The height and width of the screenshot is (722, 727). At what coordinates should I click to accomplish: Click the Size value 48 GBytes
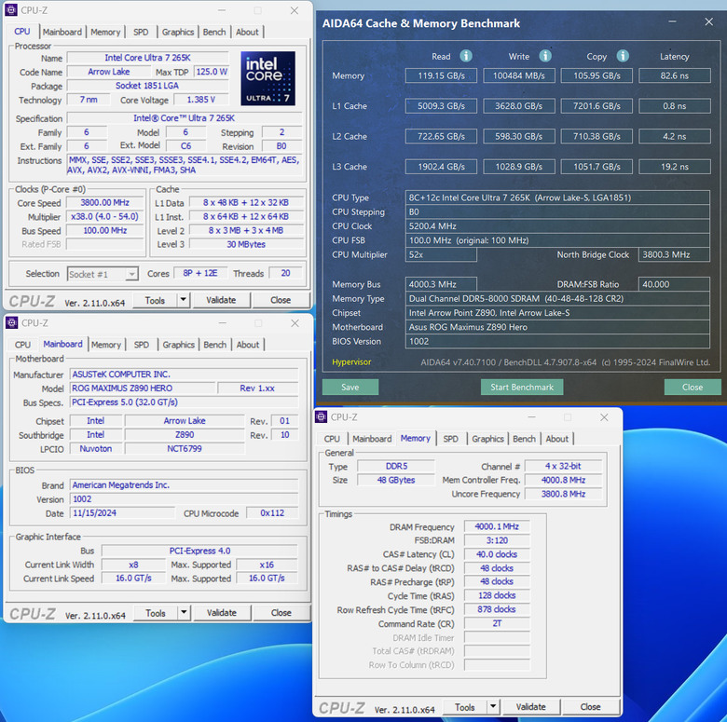pos(396,480)
